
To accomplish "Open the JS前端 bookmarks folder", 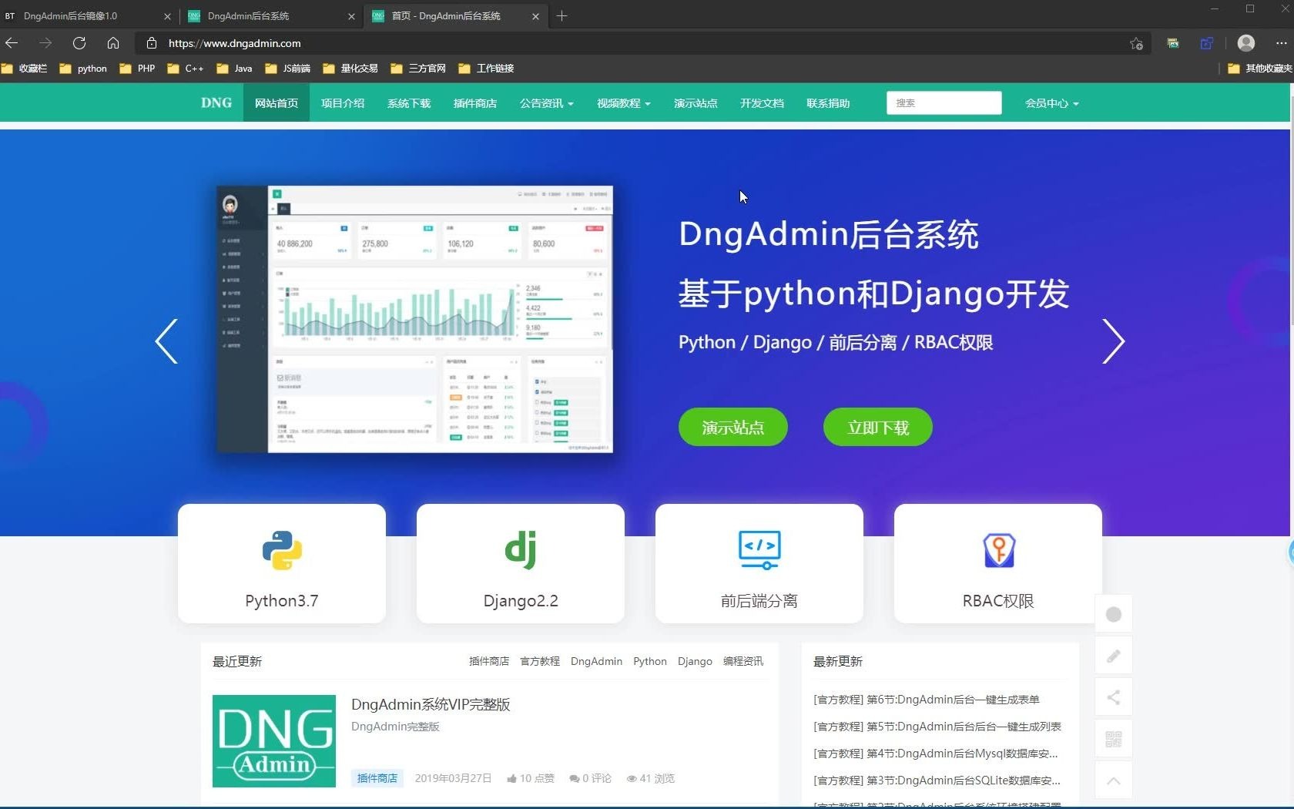I will [287, 69].
